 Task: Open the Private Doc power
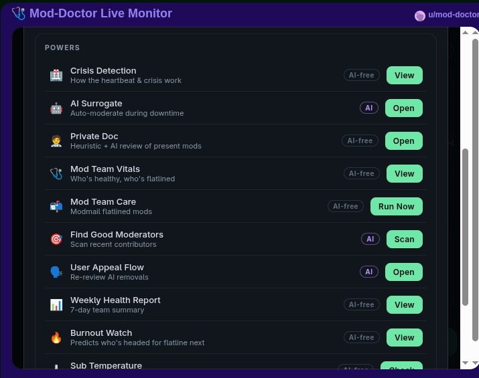(x=404, y=141)
